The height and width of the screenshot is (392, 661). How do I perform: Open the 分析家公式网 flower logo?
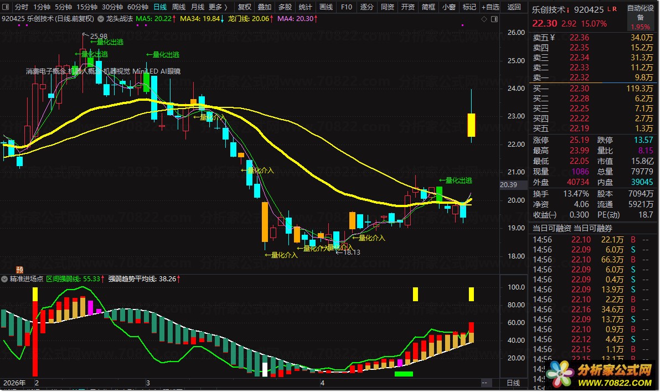pos(560,373)
